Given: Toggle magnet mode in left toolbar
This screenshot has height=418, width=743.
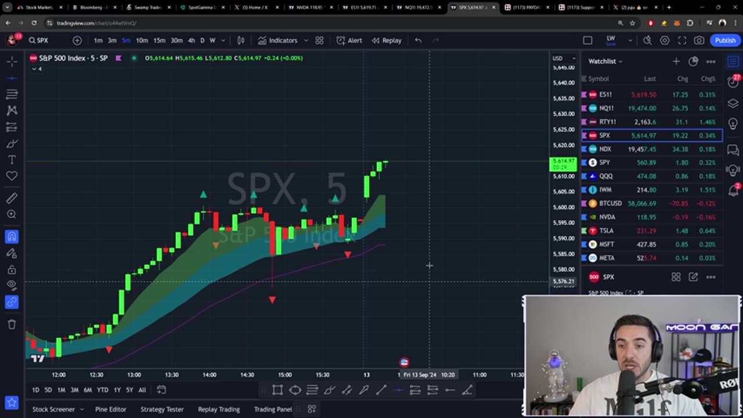Looking at the screenshot, I should (x=12, y=237).
